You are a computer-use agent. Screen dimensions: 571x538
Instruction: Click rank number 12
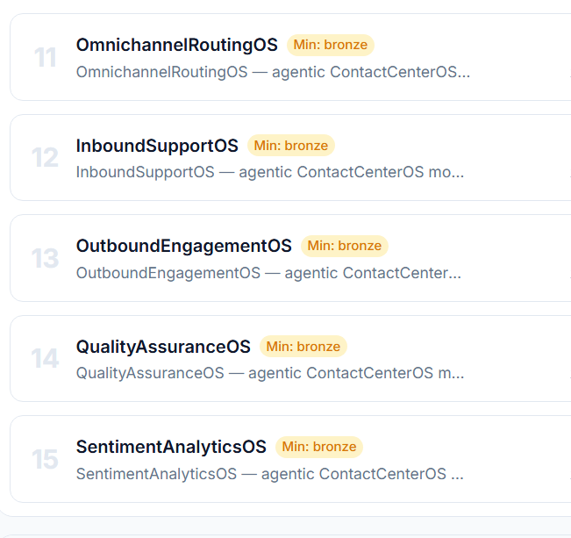tap(45, 158)
